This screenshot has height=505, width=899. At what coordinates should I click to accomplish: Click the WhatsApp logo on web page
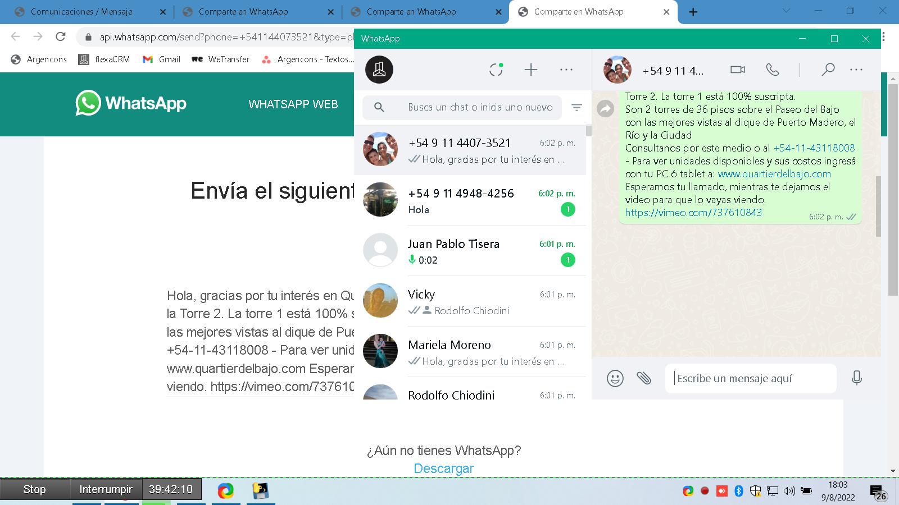point(131,103)
